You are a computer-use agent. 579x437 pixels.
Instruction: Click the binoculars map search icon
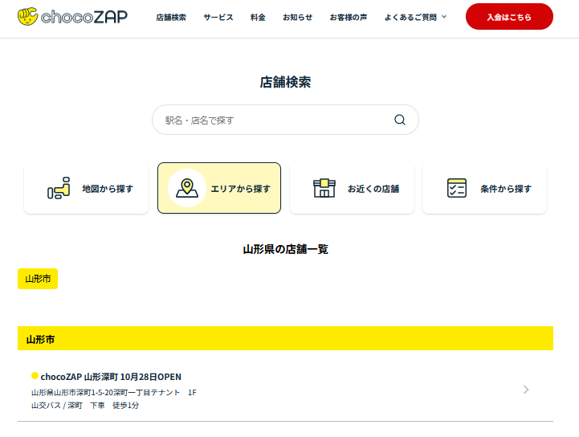tap(59, 189)
